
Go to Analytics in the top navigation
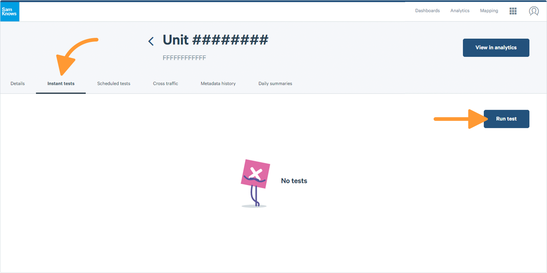coord(460,11)
